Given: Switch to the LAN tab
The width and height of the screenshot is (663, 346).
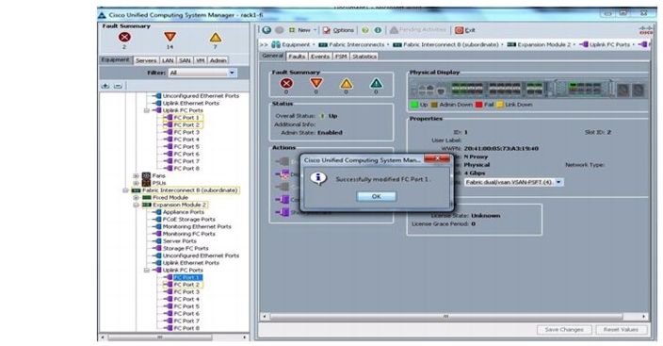Looking at the screenshot, I should (x=168, y=60).
